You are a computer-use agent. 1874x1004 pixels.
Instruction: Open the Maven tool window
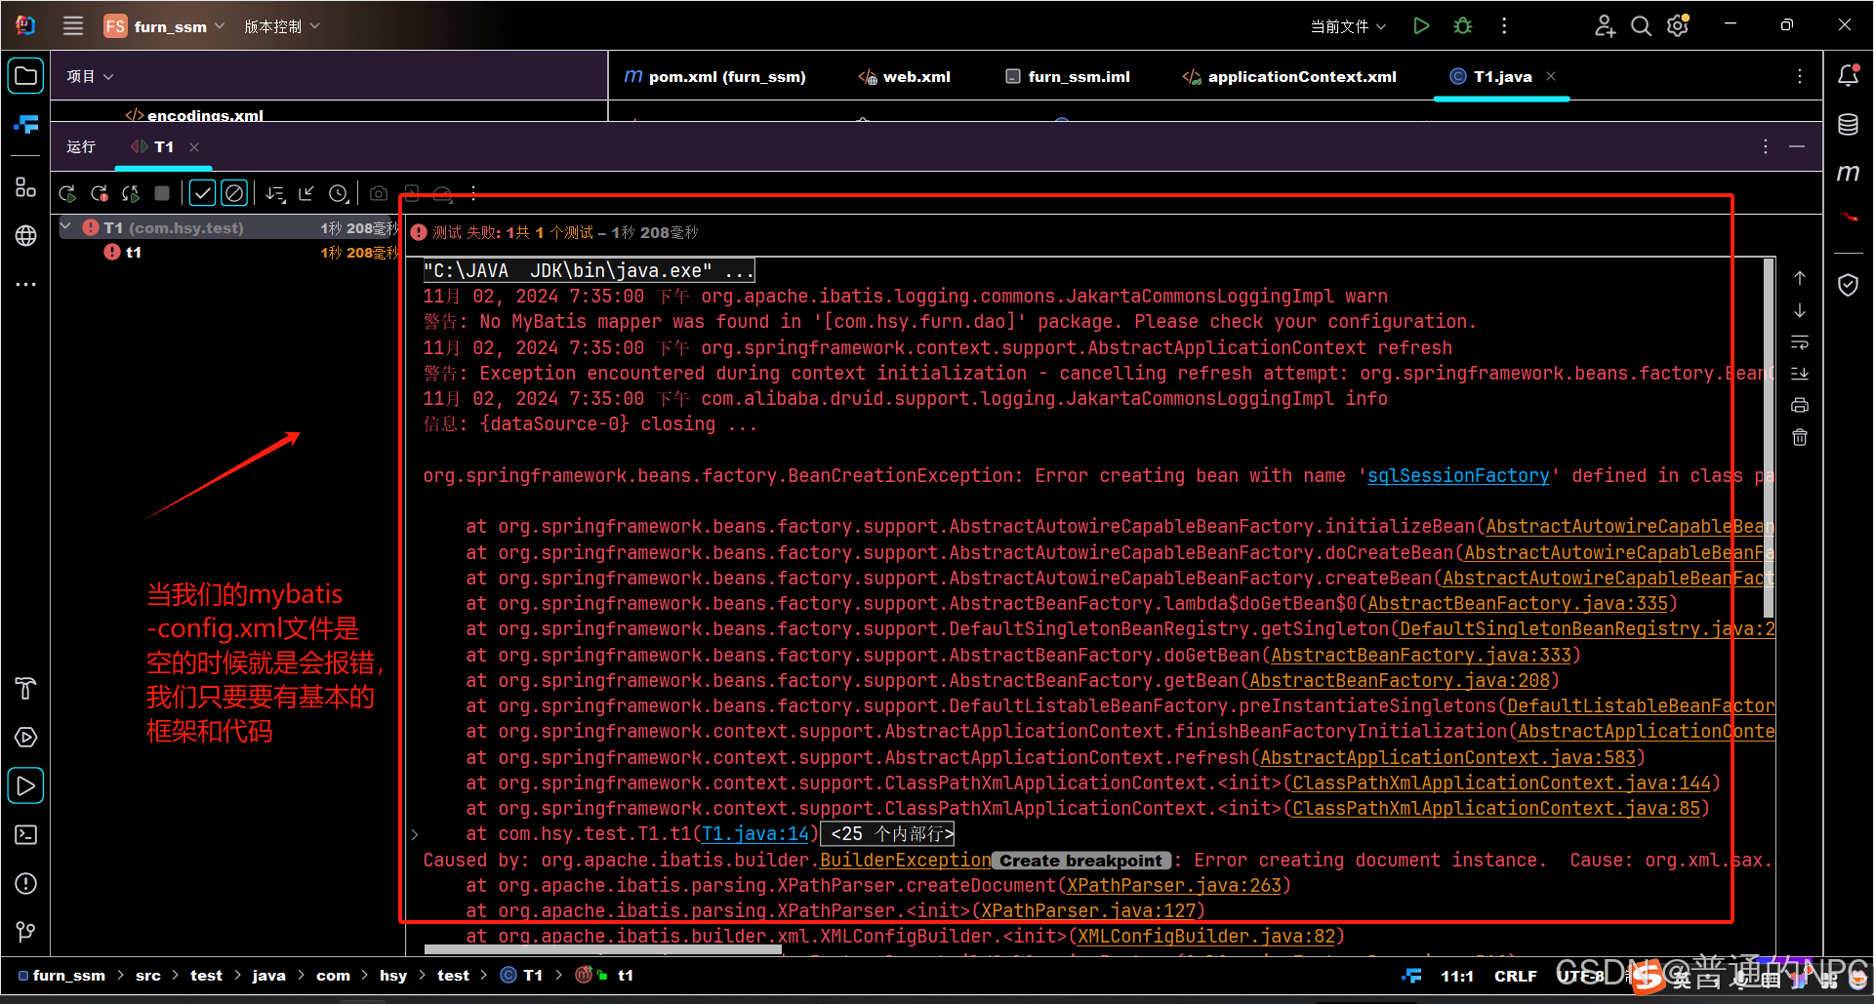pyautogui.click(x=1848, y=173)
